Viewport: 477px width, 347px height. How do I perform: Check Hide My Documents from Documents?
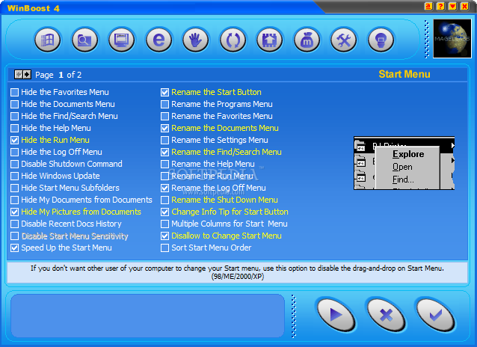pyautogui.click(x=14, y=200)
